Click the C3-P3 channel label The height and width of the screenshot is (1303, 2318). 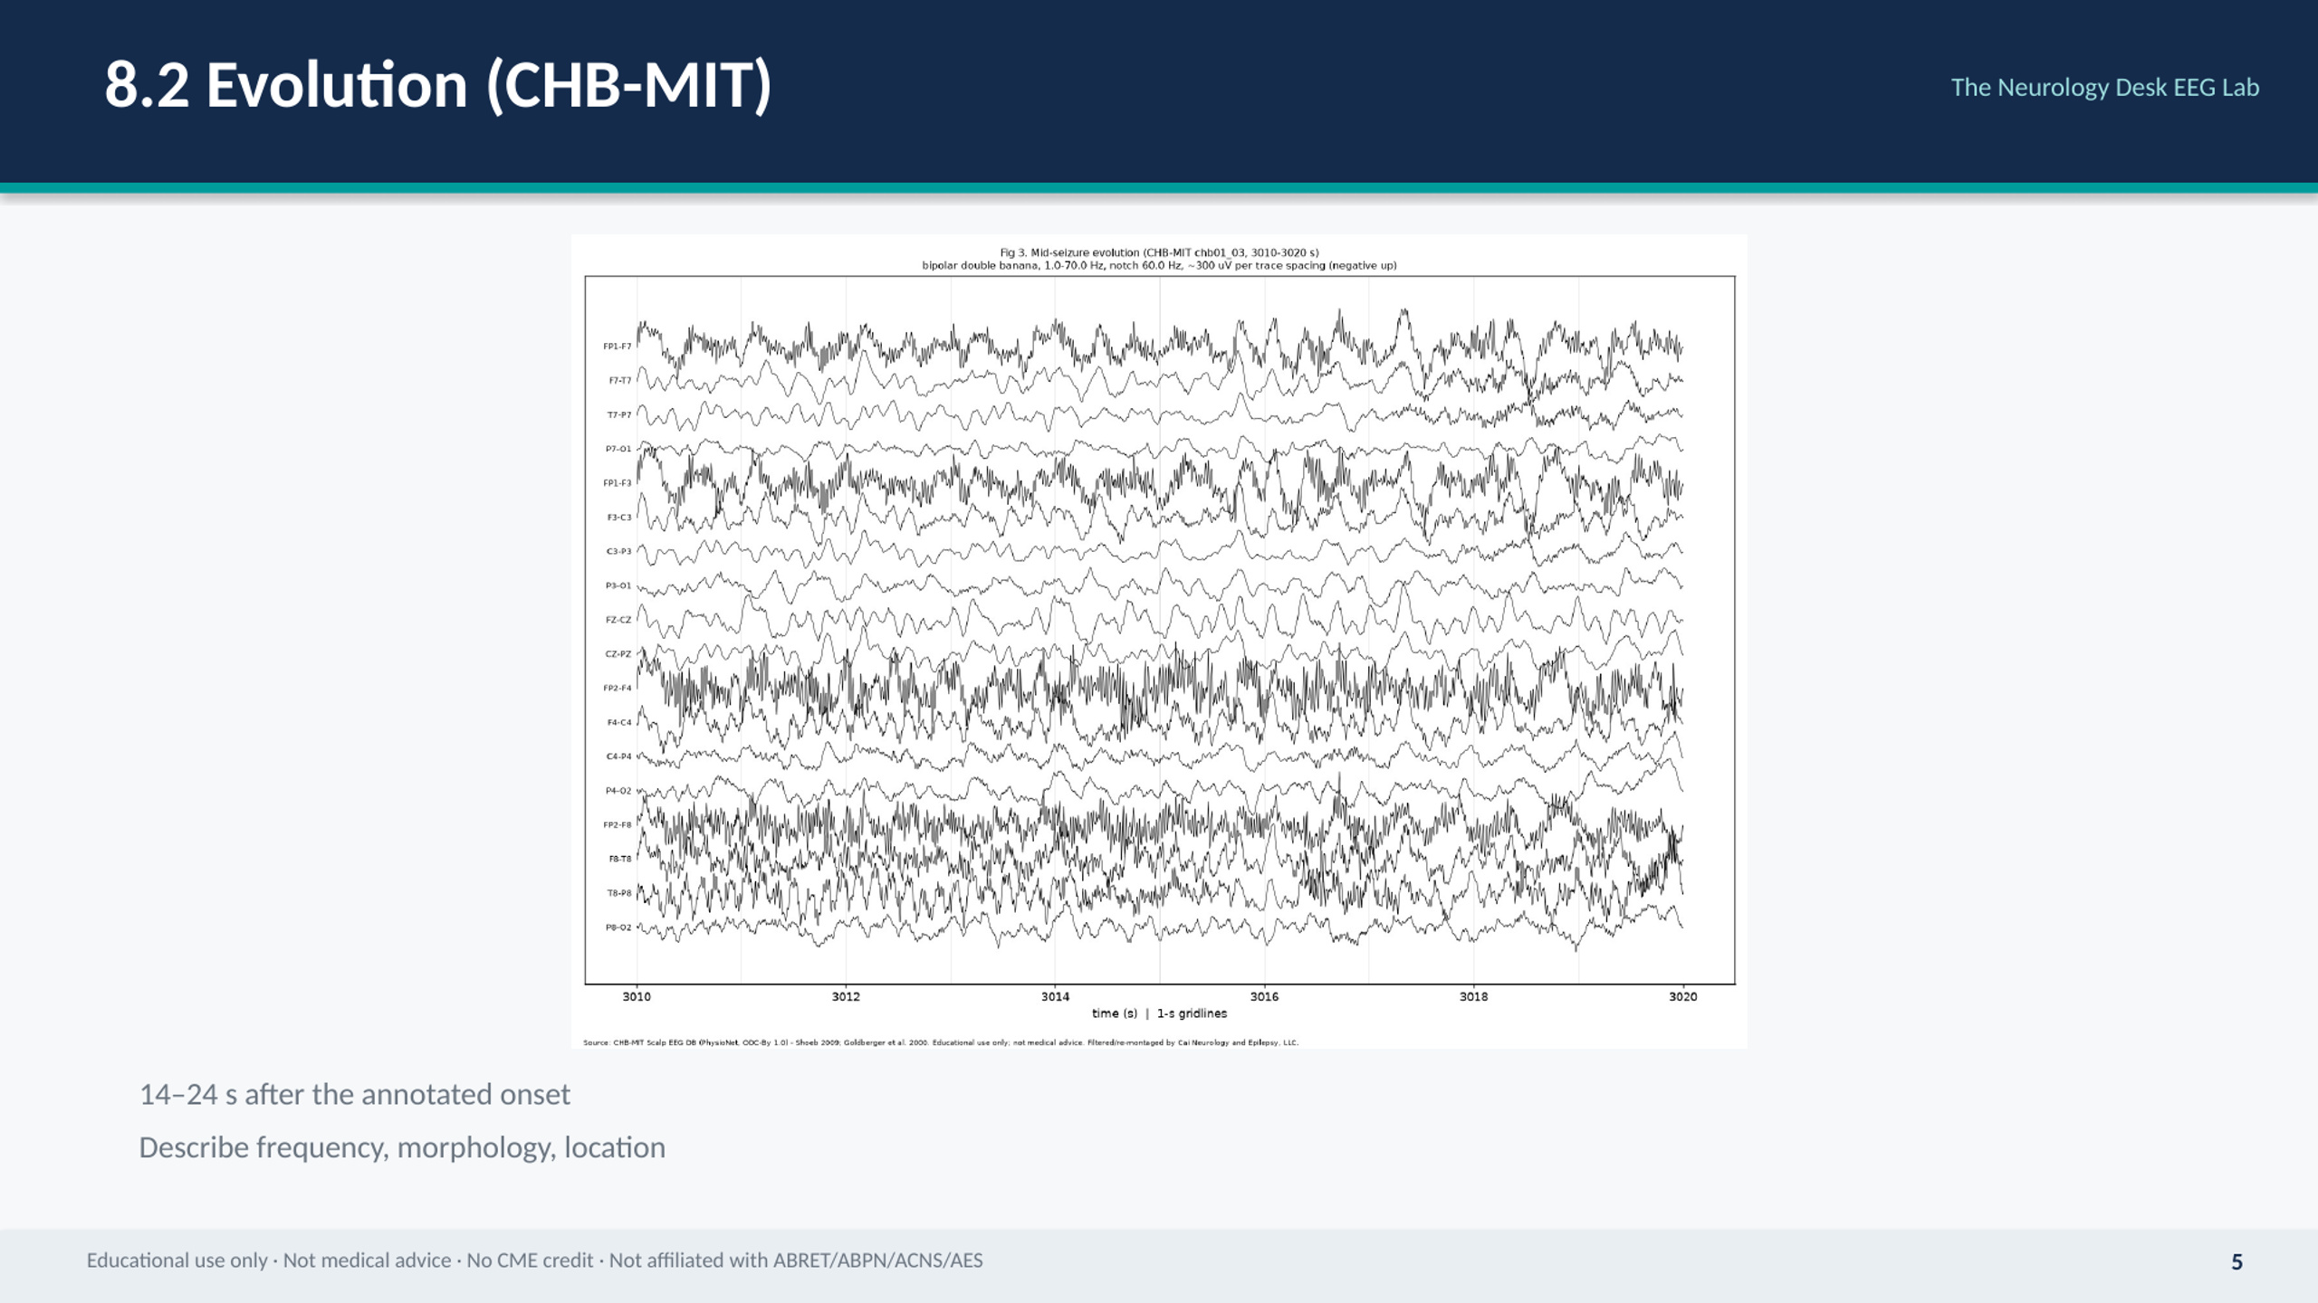619,551
